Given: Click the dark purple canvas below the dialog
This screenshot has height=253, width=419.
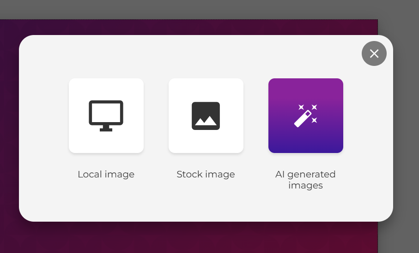Looking at the screenshot, I should click(x=185, y=237).
